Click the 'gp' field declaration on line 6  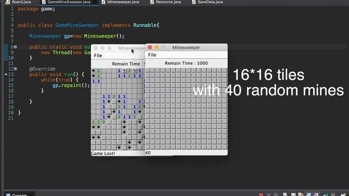coord(67,36)
